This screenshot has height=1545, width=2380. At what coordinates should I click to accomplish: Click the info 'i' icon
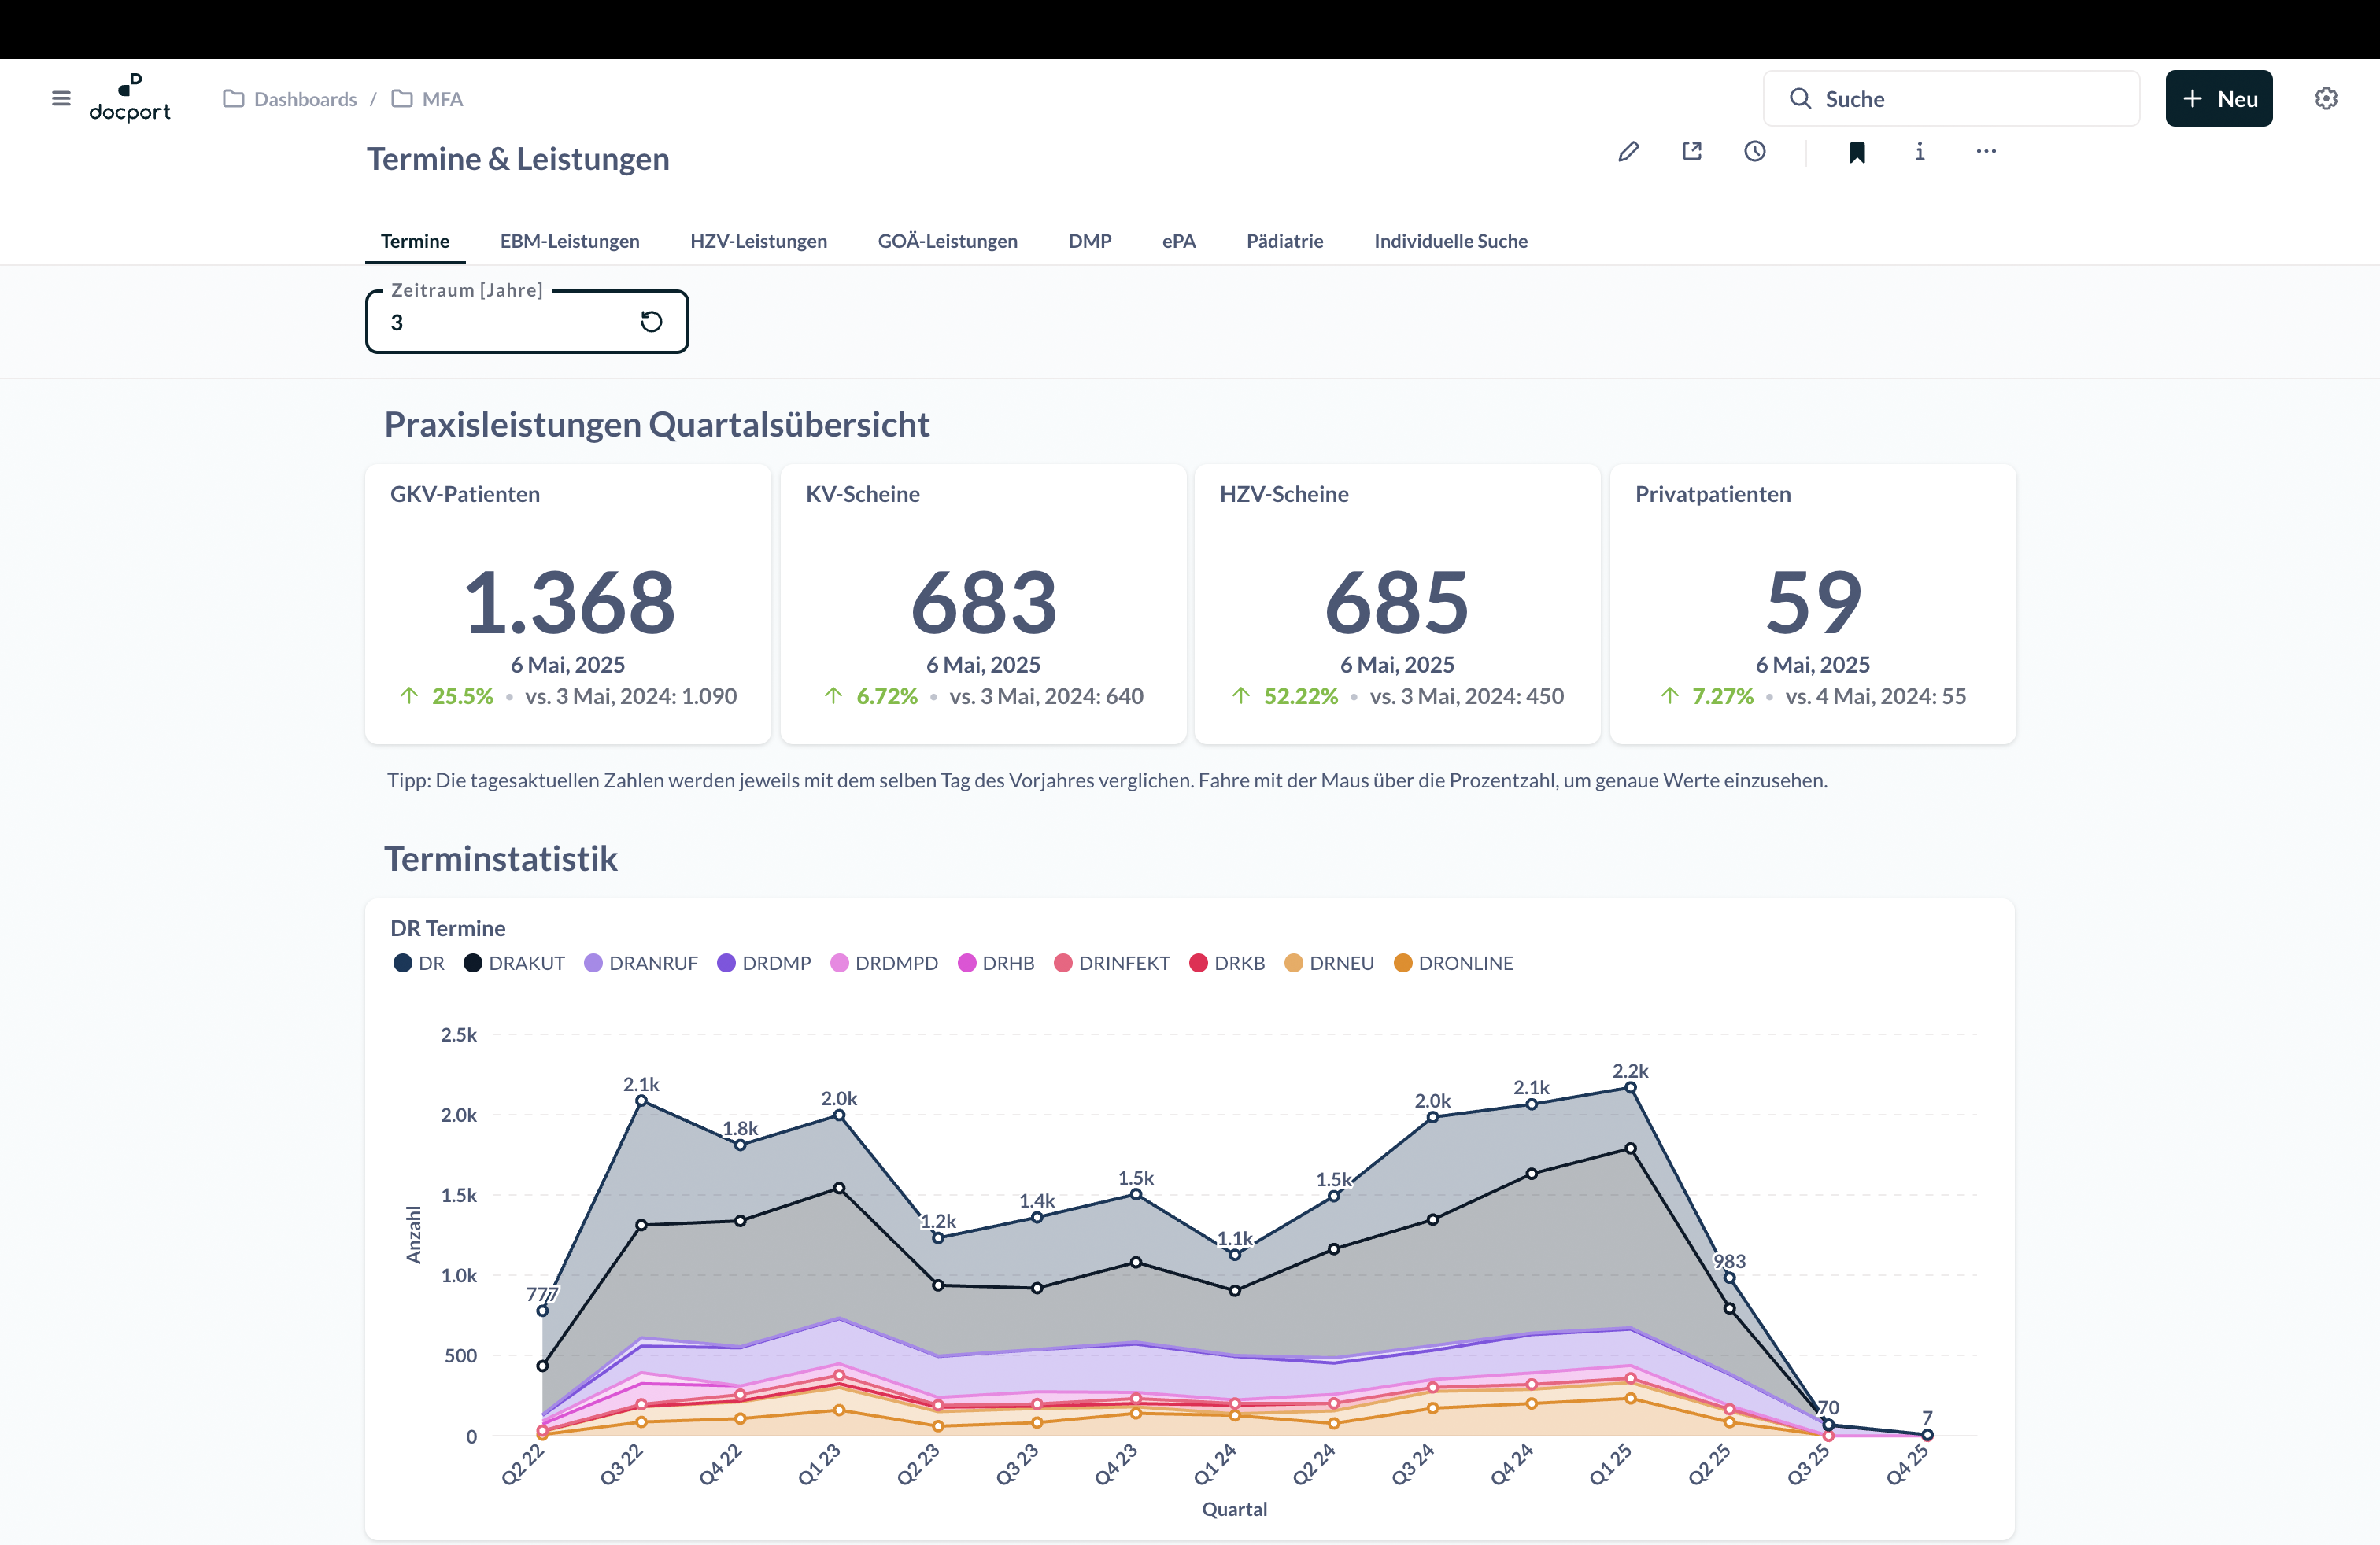[x=1920, y=152]
